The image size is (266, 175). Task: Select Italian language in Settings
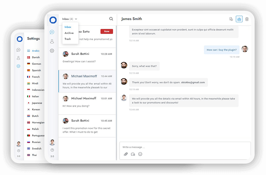(x=33, y=96)
